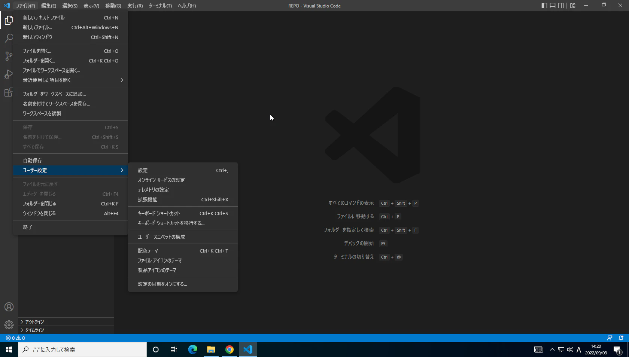Toggle panel layout icon

pos(553,6)
